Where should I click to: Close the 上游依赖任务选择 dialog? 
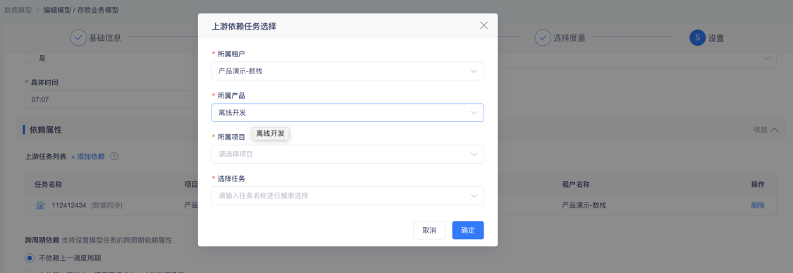pyautogui.click(x=484, y=26)
